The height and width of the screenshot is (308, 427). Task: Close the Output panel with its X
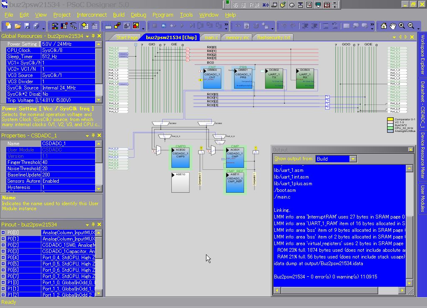(x=410, y=149)
